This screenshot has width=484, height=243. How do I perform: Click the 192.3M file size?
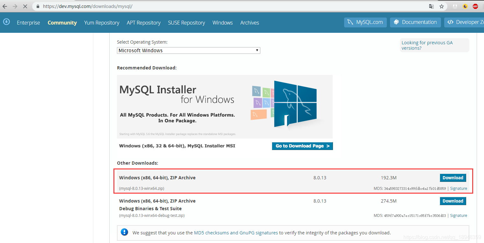point(389,178)
